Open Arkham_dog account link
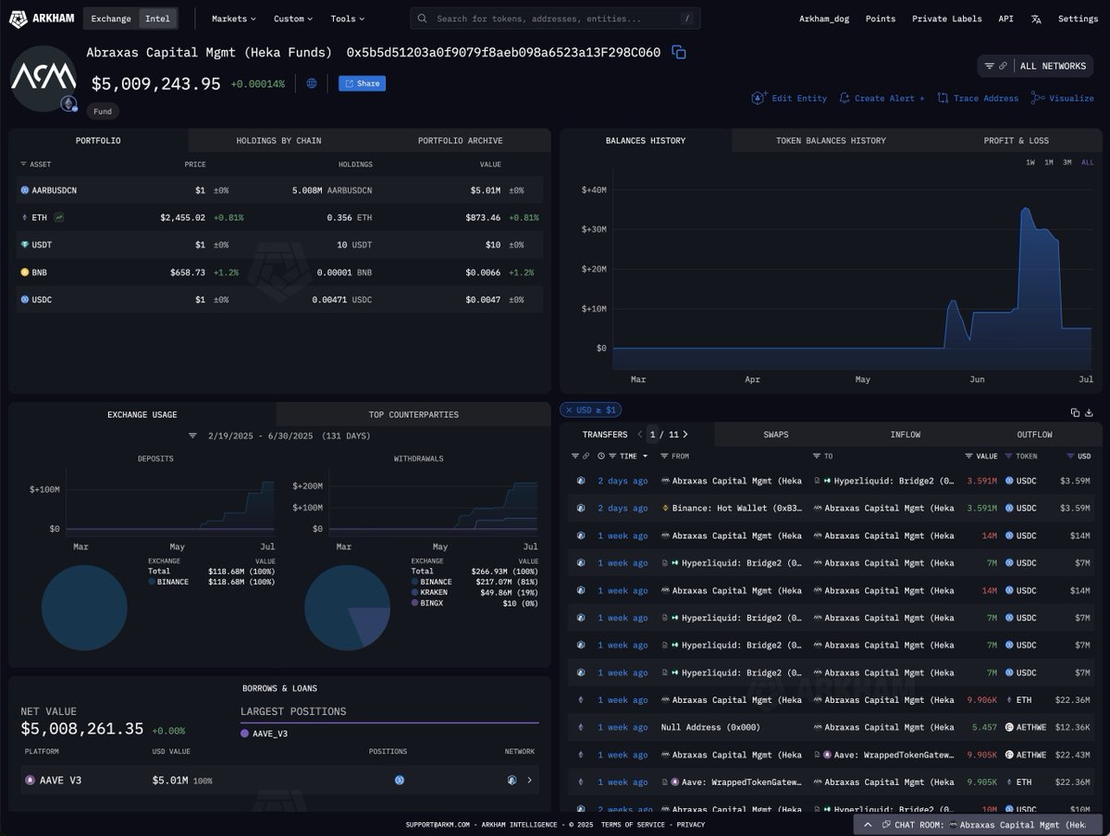Image resolution: width=1110 pixels, height=836 pixels. tap(825, 18)
